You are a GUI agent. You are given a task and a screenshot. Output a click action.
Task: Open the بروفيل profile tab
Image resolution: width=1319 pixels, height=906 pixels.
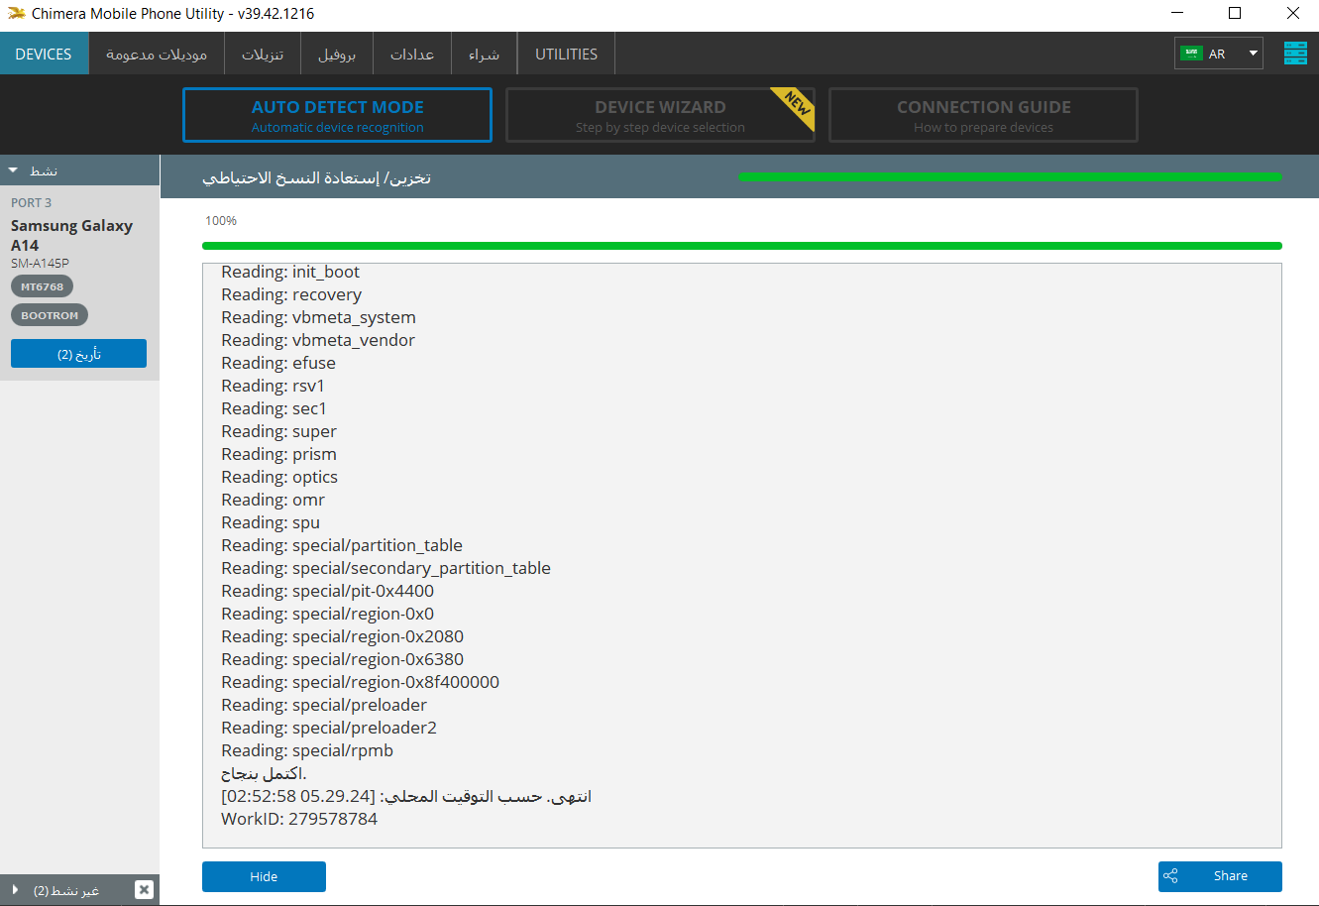[x=337, y=54]
